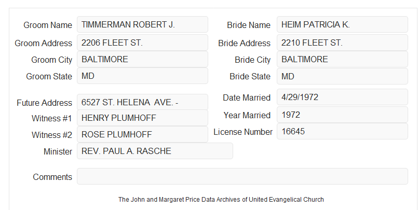Focus the Witness #1 field

pos(142,118)
